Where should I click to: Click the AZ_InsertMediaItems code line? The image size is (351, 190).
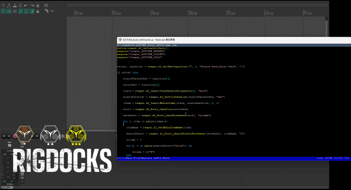point(171,103)
